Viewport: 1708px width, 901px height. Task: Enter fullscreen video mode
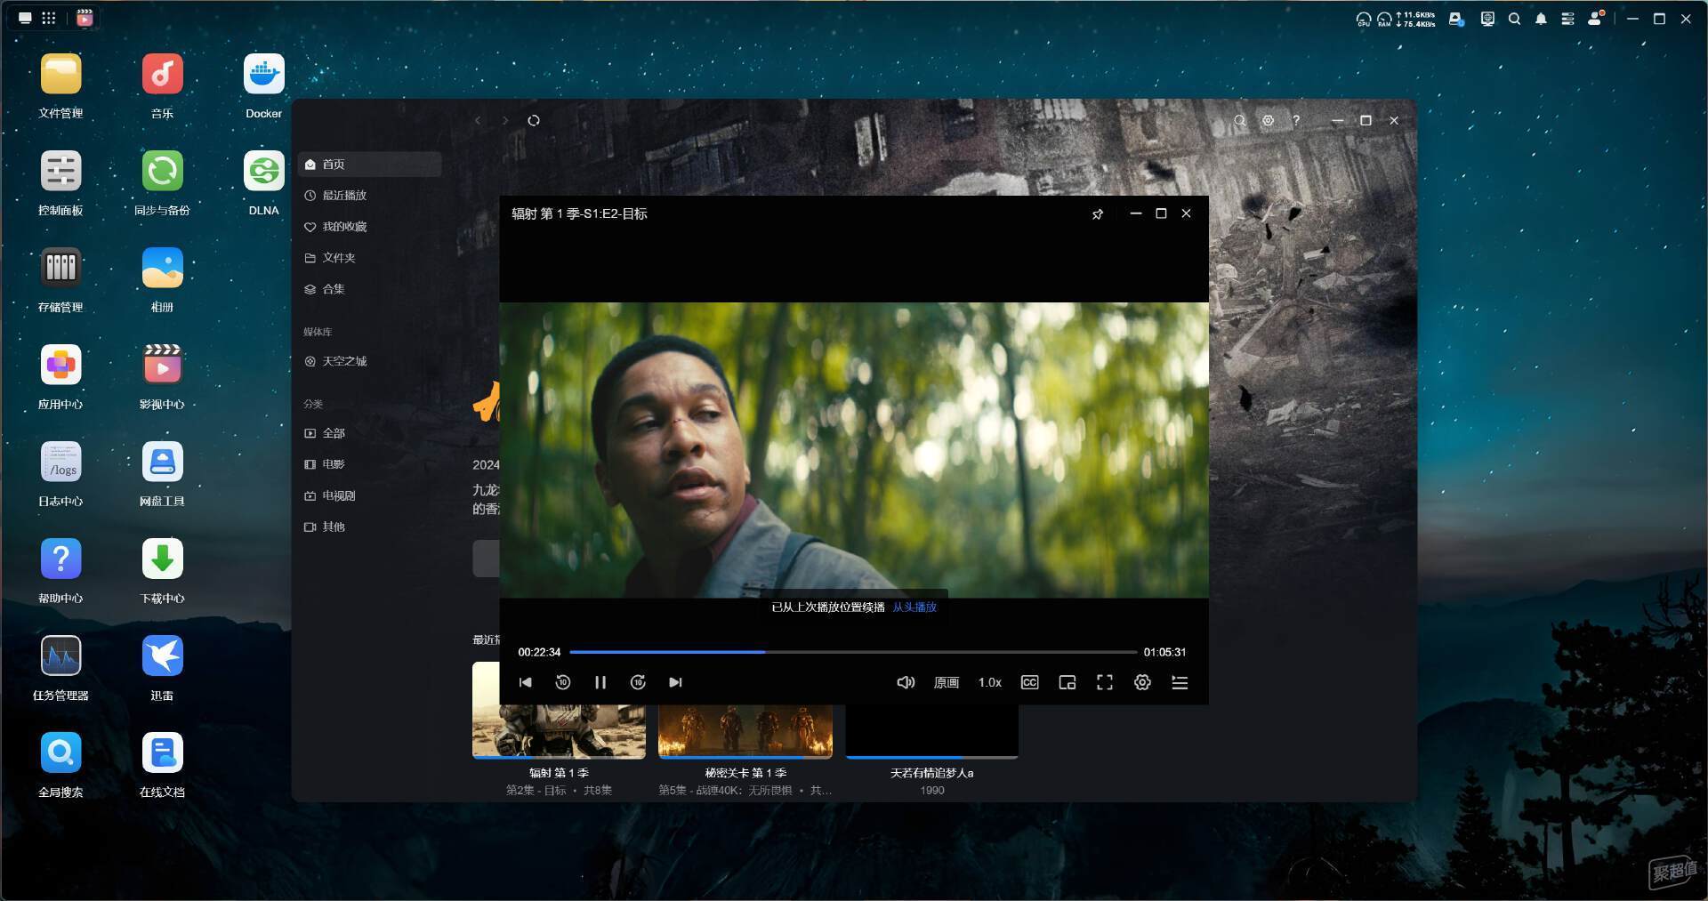pos(1105,682)
